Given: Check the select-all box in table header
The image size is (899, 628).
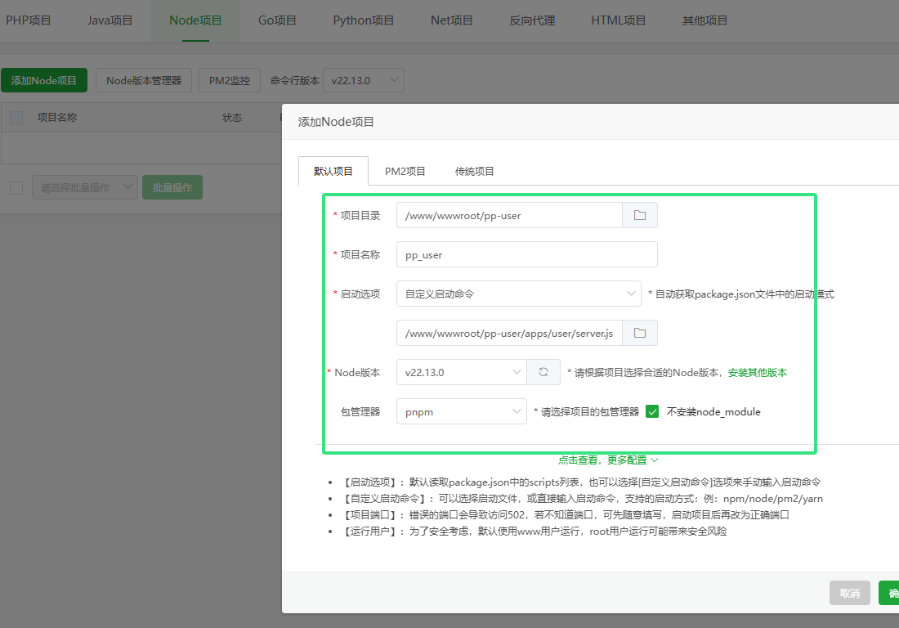Looking at the screenshot, I should point(16,118).
